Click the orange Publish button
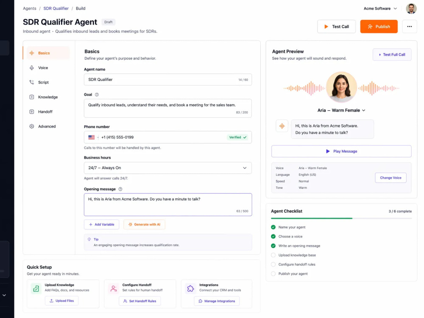The height and width of the screenshot is (318, 424). 379,26
